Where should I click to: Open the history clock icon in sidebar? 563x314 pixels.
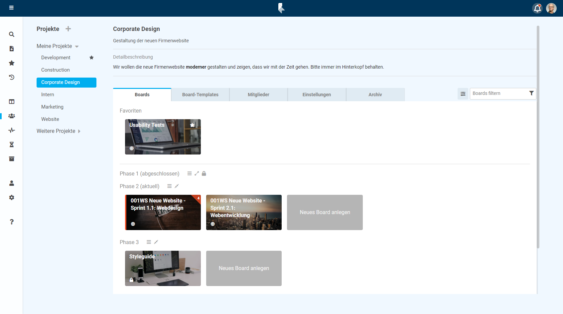[12, 77]
